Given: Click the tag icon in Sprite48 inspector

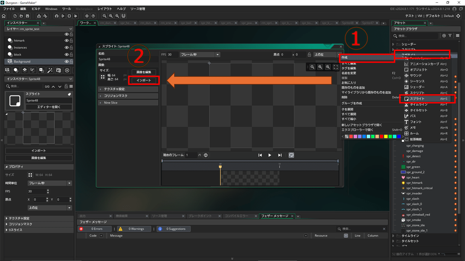Looking at the screenshot, I should 69,94.
